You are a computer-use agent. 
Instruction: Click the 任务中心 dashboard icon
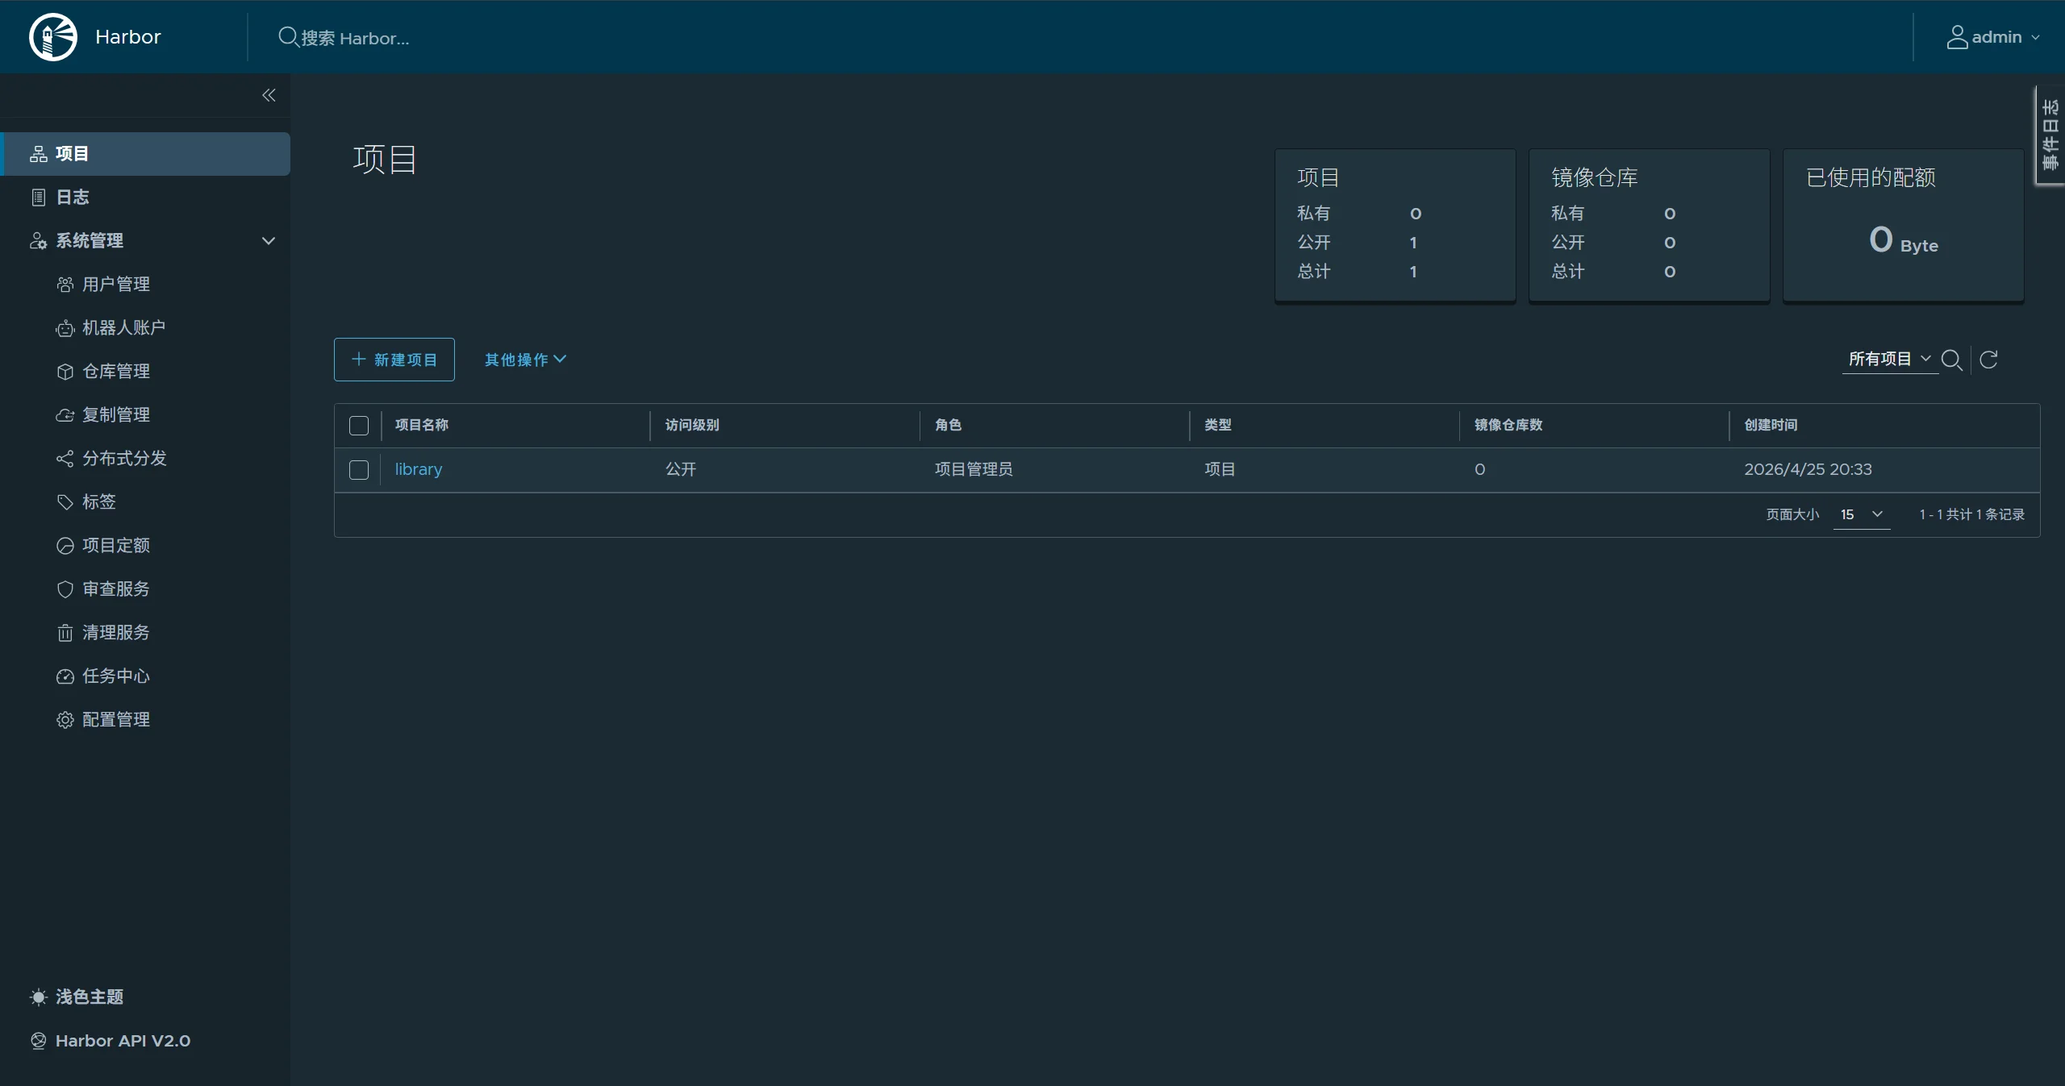[65, 676]
